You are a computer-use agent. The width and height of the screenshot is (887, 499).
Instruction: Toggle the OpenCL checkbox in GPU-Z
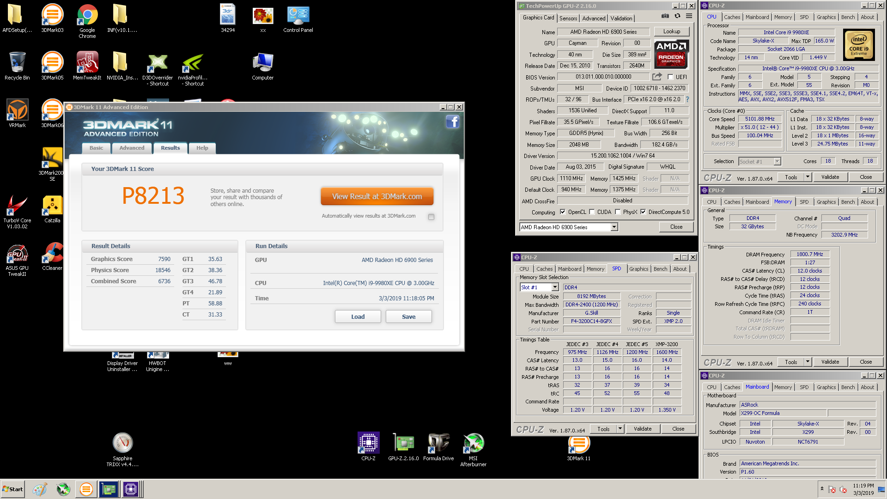(563, 212)
